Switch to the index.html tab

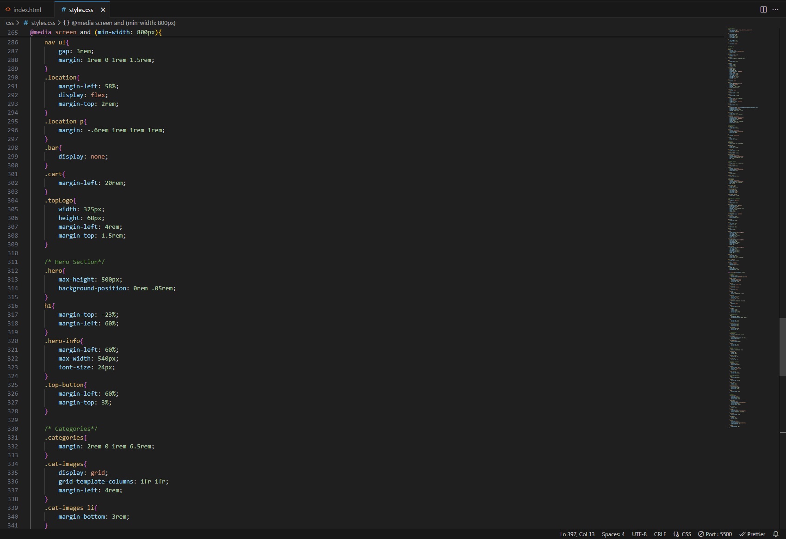pyautogui.click(x=27, y=10)
